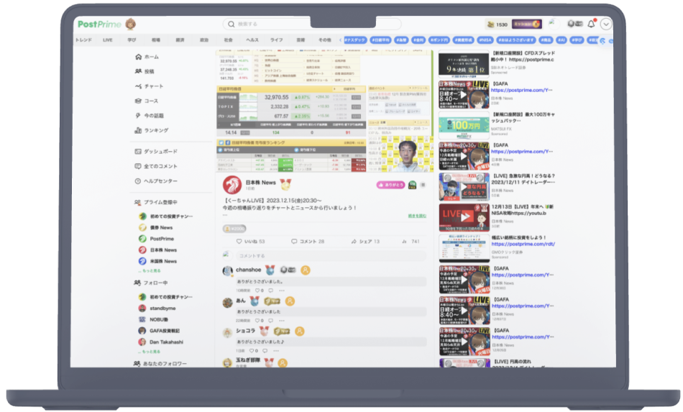Toggle the orange follow icon beside chanshoe
The image size is (683, 412).
(306, 270)
